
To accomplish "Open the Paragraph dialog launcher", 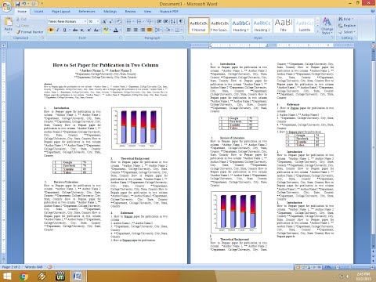I will point(183,38).
